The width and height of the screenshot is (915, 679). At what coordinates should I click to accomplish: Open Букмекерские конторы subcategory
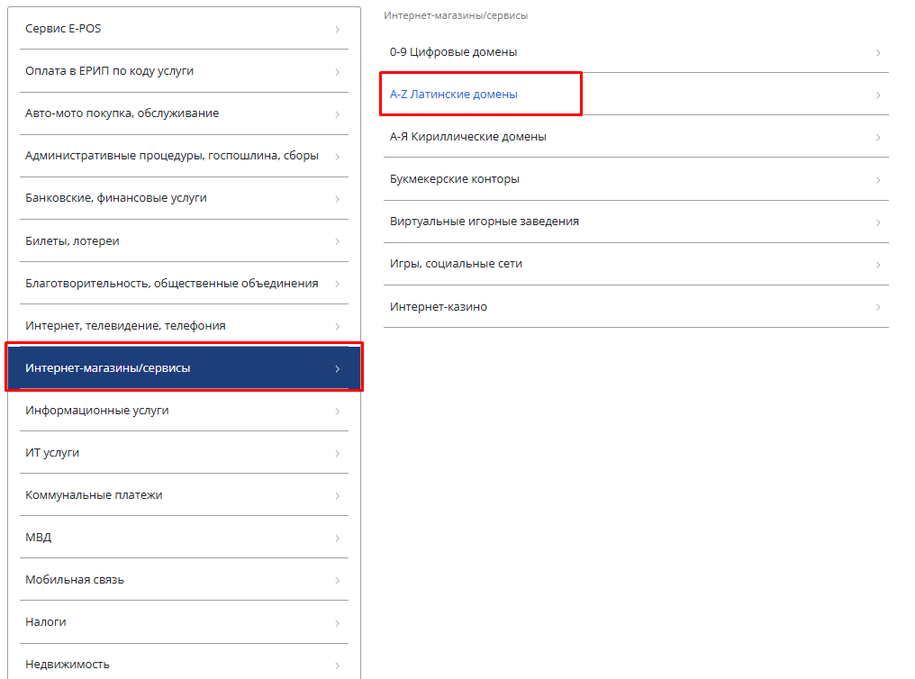pyautogui.click(x=636, y=179)
